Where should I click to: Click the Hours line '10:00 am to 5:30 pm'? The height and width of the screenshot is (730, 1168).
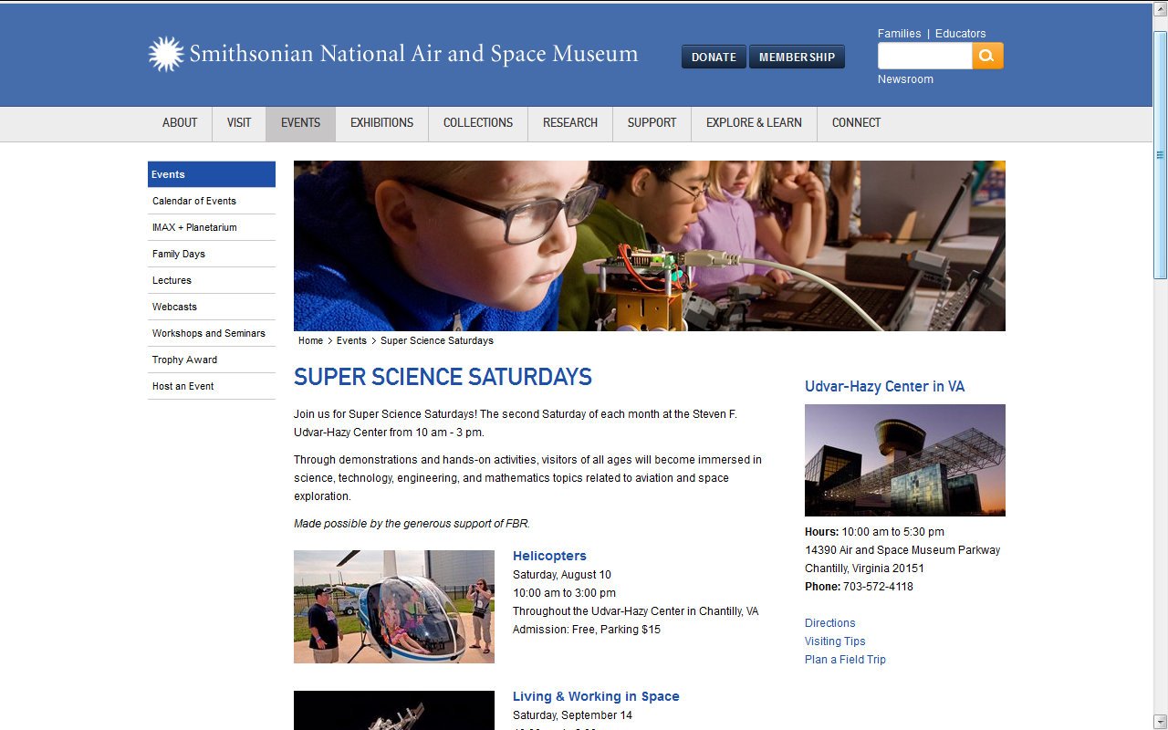pos(892,532)
